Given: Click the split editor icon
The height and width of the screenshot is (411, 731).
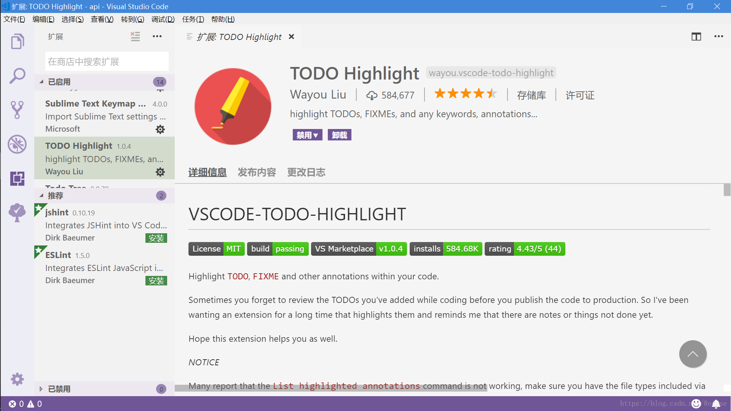Looking at the screenshot, I should (696, 37).
